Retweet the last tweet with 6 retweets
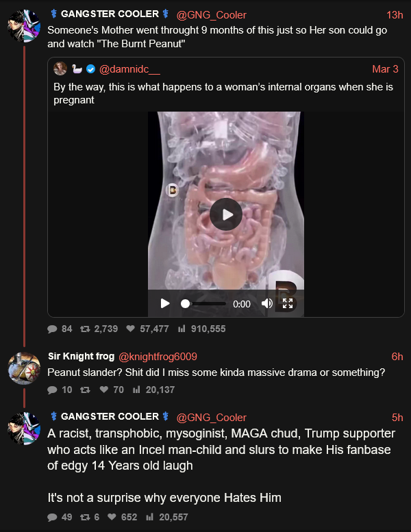Viewport: 411px width, 532px height. tap(85, 517)
